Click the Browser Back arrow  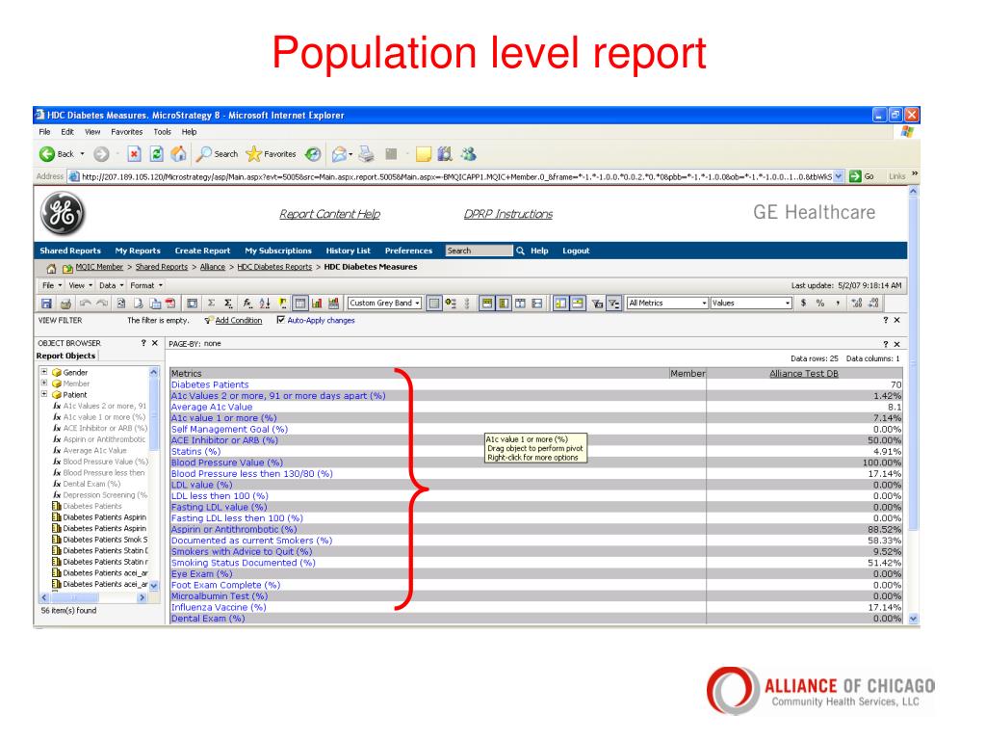pos(47,154)
